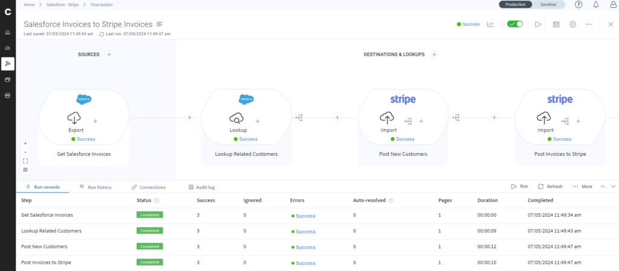Click Success link in Export step
619x271 pixels.
click(86, 139)
